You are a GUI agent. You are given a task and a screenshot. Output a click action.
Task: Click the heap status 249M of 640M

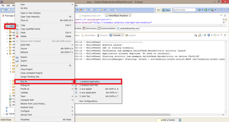tap(168, 120)
